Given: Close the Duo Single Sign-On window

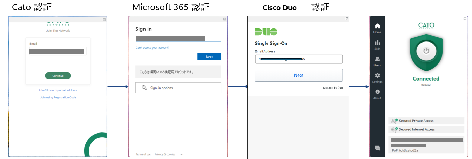Looking at the screenshot, I should (347, 19).
